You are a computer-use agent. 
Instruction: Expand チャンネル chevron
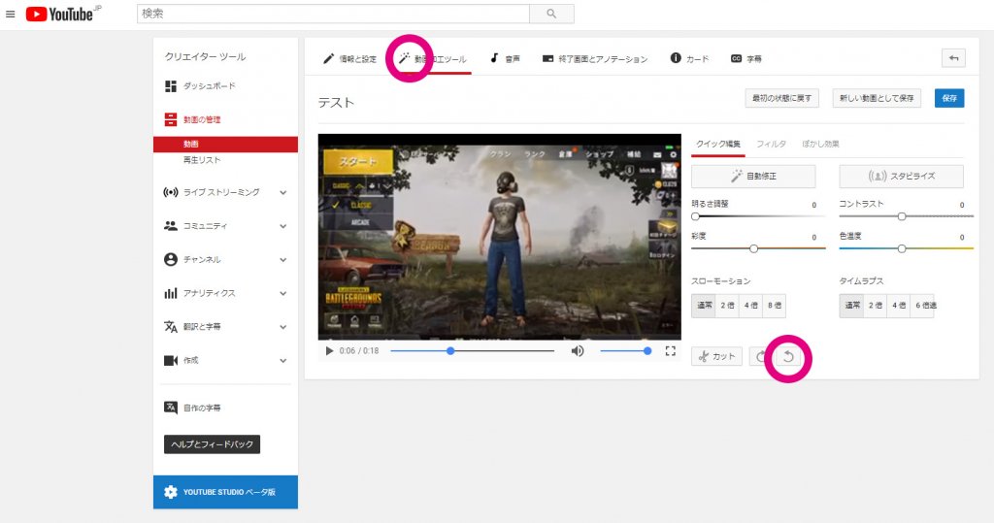click(283, 260)
